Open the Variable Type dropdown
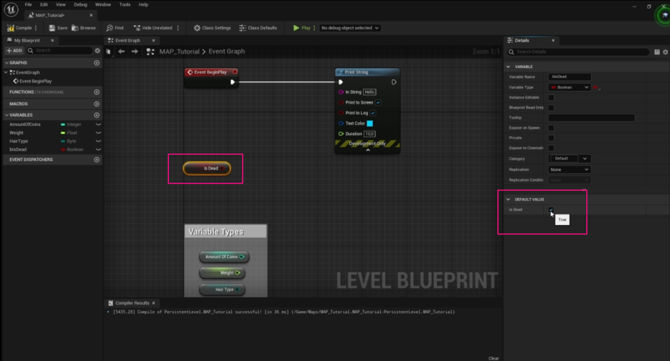This screenshot has height=361, width=670. [569, 87]
